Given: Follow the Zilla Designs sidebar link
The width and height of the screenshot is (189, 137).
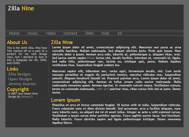Looking at the screenshot, I should [x=19, y=74].
